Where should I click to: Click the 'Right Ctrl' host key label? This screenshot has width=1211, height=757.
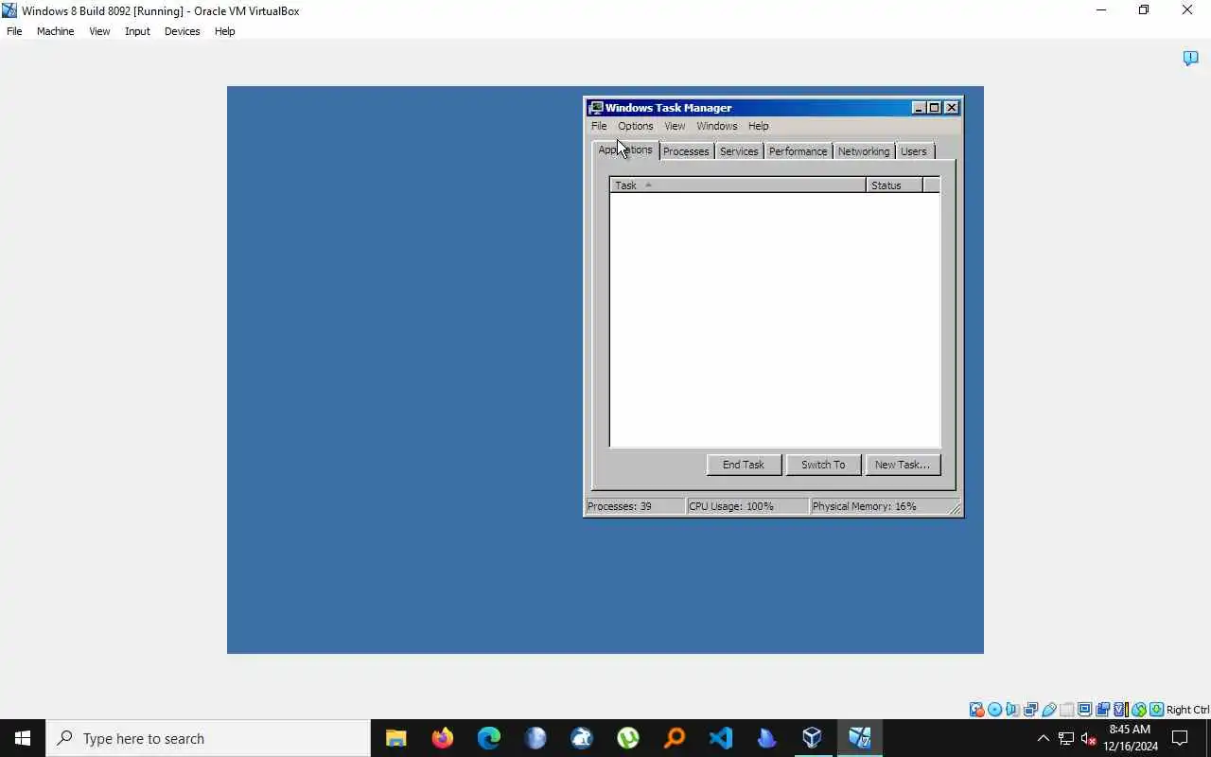click(x=1188, y=710)
